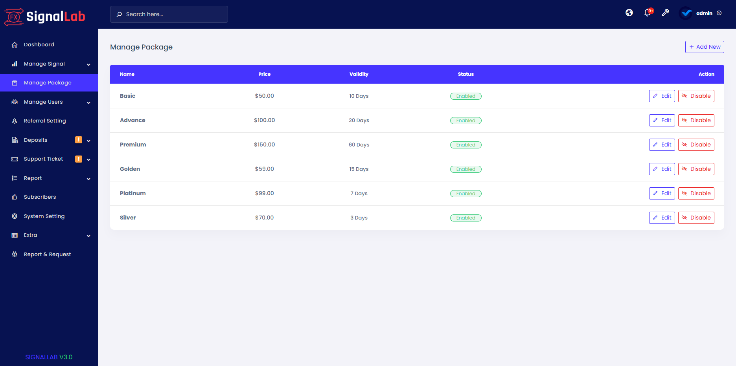Click the Enabled status badge for Golden

click(x=466, y=169)
